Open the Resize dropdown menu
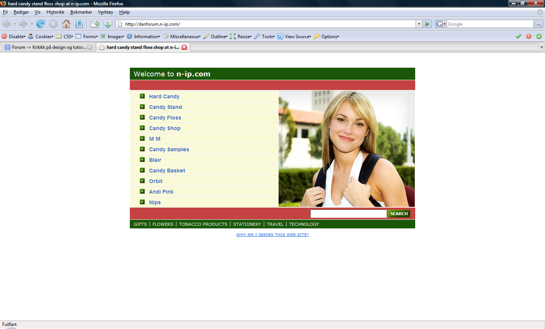The height and width of the screenshot is (329, 545). click(241, 37)
